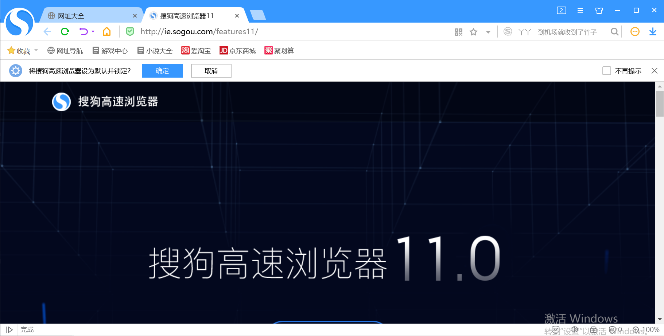This screenshot has width=664, height=336.
Task: Mute page sound via speaker icon
Action: click(574, 330)
